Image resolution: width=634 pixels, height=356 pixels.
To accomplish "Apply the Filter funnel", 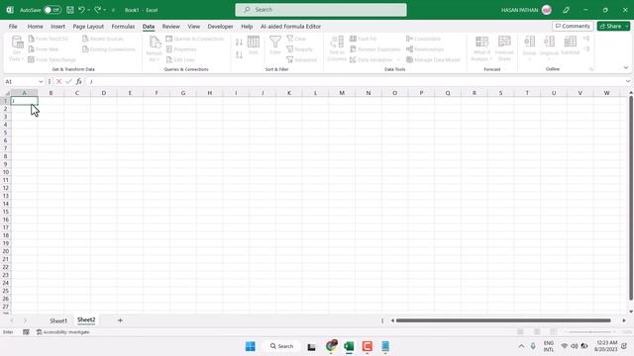I will point(275,45).
